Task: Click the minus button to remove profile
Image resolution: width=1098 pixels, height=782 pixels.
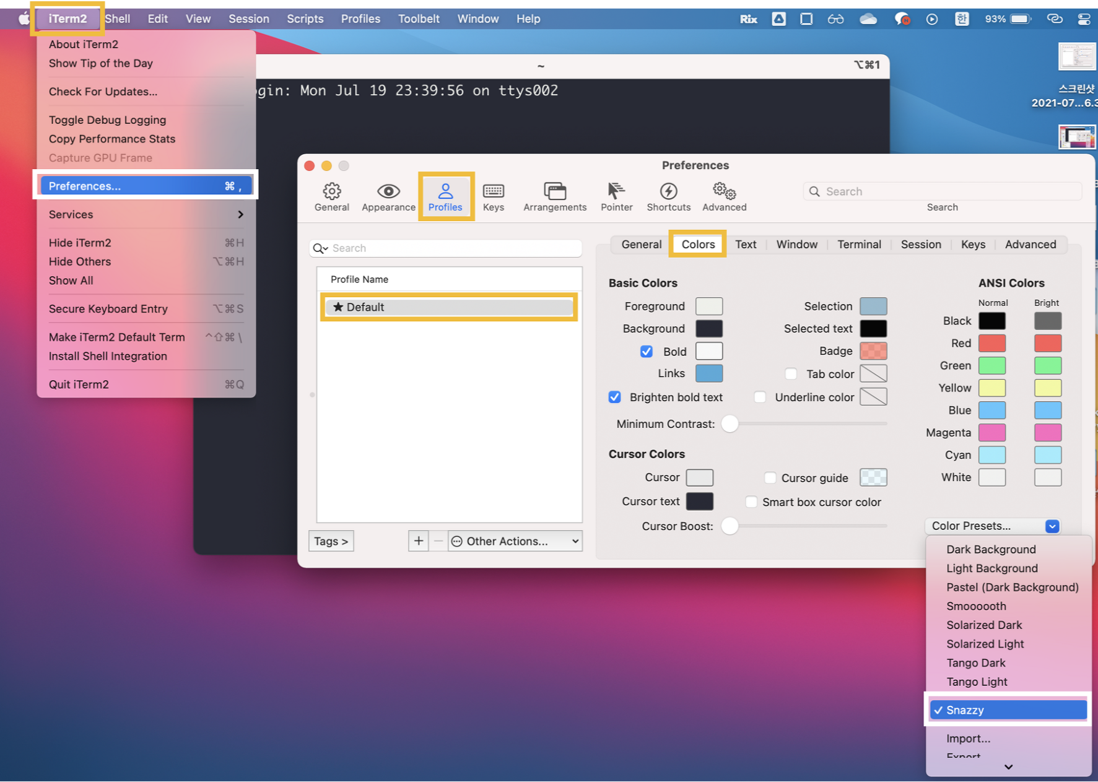Action: coord(438,541)
